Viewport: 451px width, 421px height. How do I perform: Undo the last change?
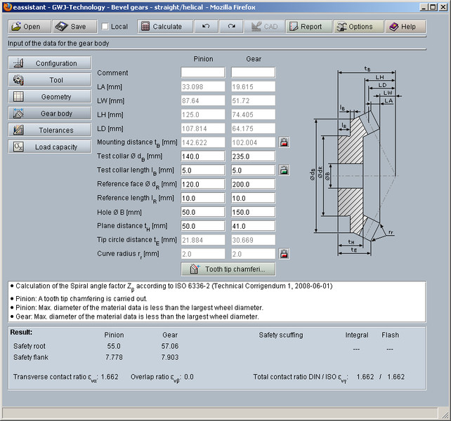tap(205, 27)
